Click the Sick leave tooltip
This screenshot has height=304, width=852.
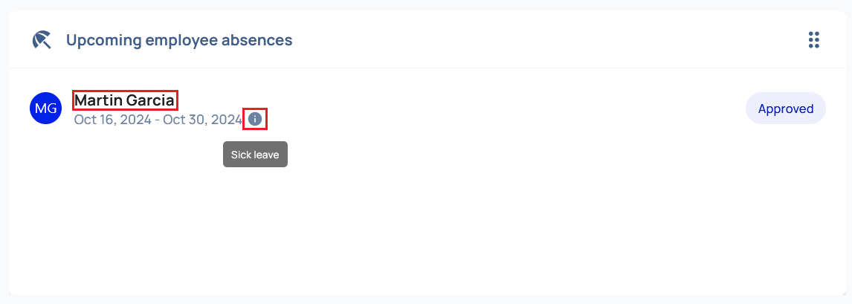click(255, 154)
